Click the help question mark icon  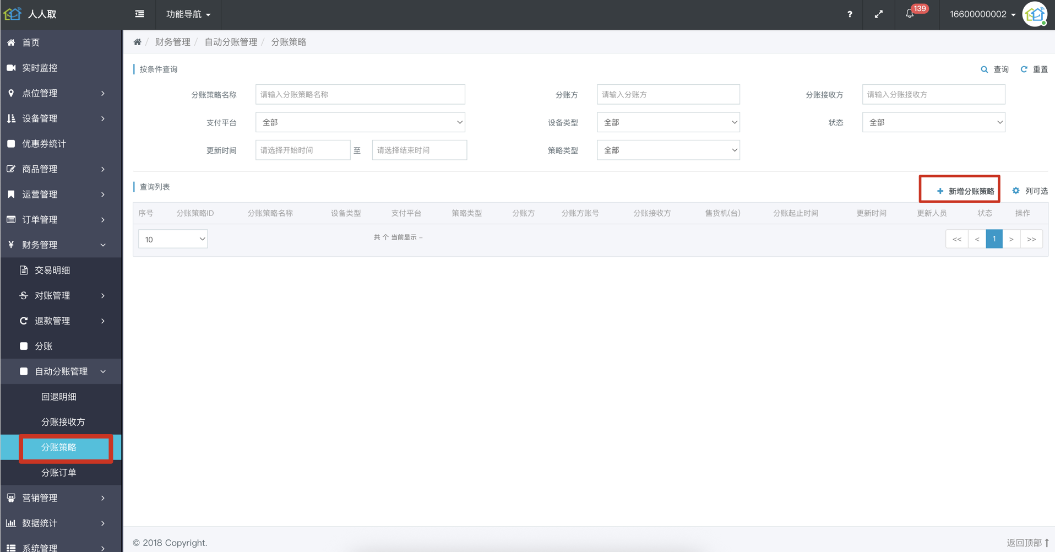tap(850, 14)
